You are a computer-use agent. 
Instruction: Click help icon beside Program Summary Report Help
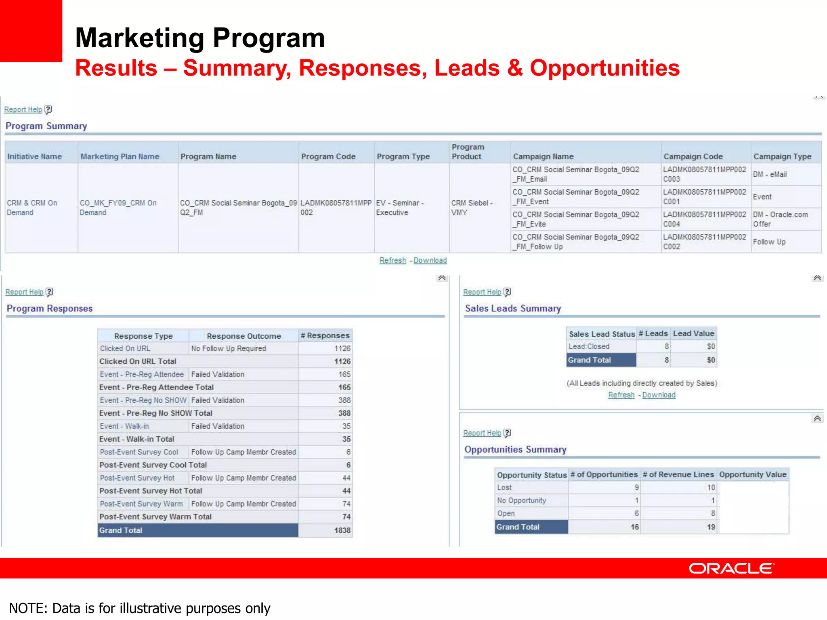pyautogui.click(x=48, y=109)
